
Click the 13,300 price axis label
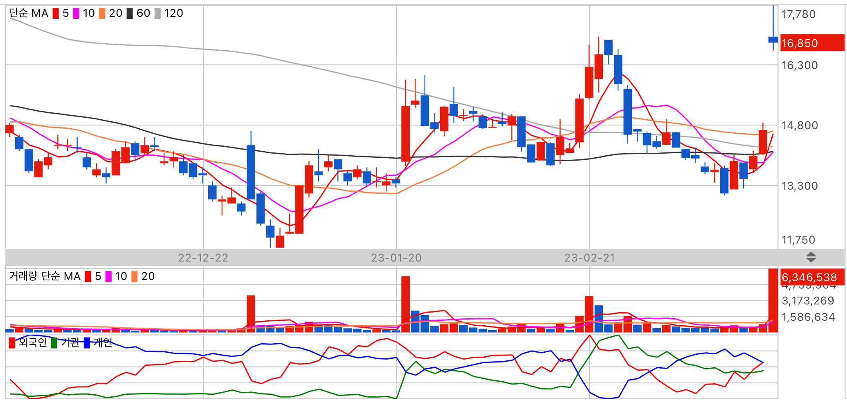point(800,186)
